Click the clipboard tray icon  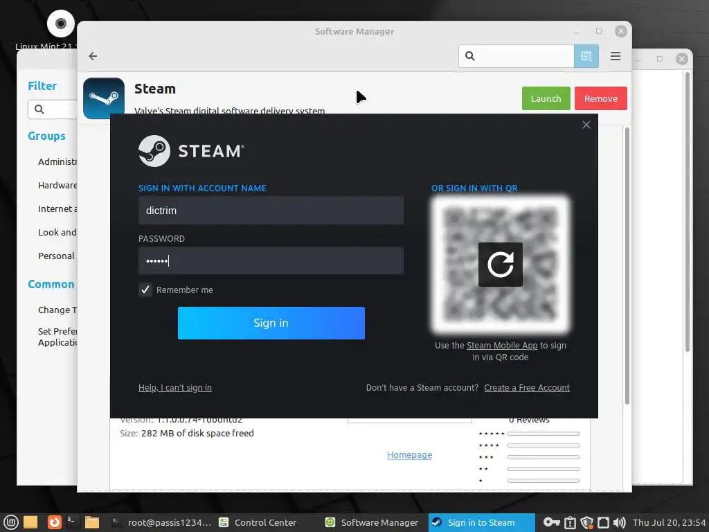pyautogui.click(x=571, y=522)
